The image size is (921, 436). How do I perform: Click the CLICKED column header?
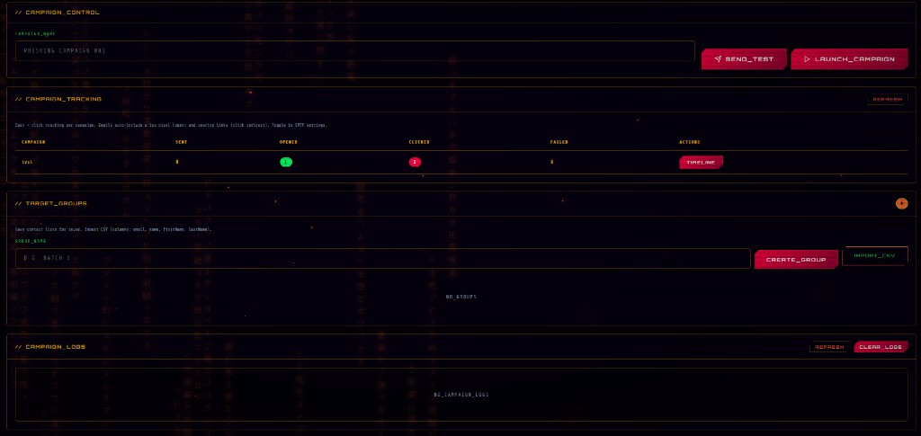pyautogui.click(x=419, y=142)
